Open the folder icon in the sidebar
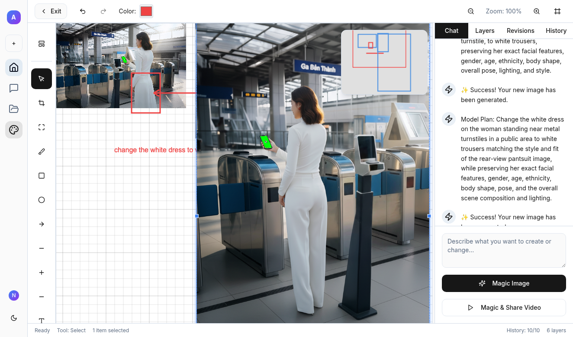 14,109
